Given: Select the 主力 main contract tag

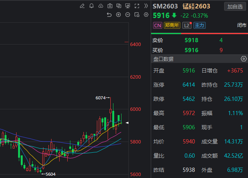Looking at the screenshot, I should tap(200, 26).
